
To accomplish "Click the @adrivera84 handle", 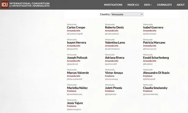I will 111,64.
